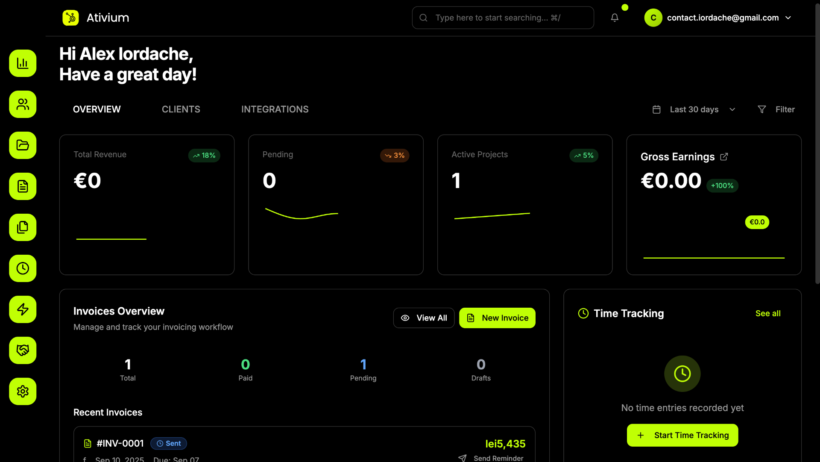The image size is (820, 462).
Task: Open the lightning bolt sidebar icon
Action: 23,309
